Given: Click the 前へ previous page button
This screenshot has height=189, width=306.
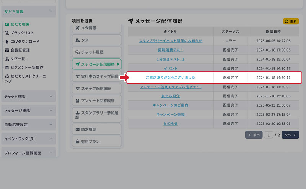Looking at the screenshot, I should pos(254,135).
